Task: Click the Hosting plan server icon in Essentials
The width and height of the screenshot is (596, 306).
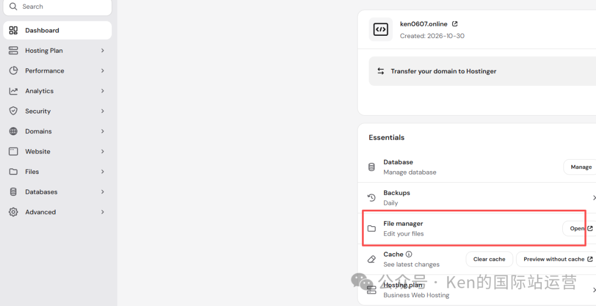Action: 371,290
